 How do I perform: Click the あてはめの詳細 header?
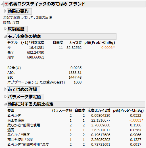point(23,89)
